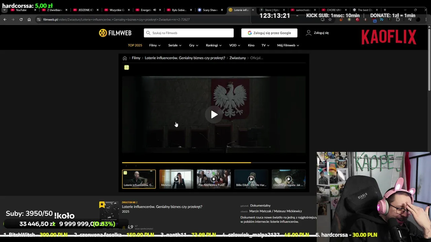Play the Ostatnia przygoda trailer thumbnail
This screenshot has height=242, width=431.
289,179
